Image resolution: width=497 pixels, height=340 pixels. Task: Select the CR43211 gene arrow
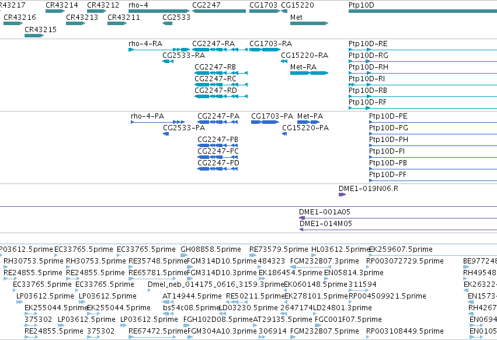click(117, 23)
